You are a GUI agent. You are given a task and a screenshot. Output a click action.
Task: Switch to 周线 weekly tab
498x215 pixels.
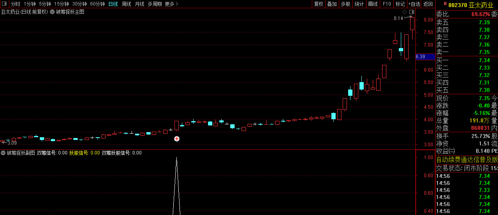[x=126, y=4]
